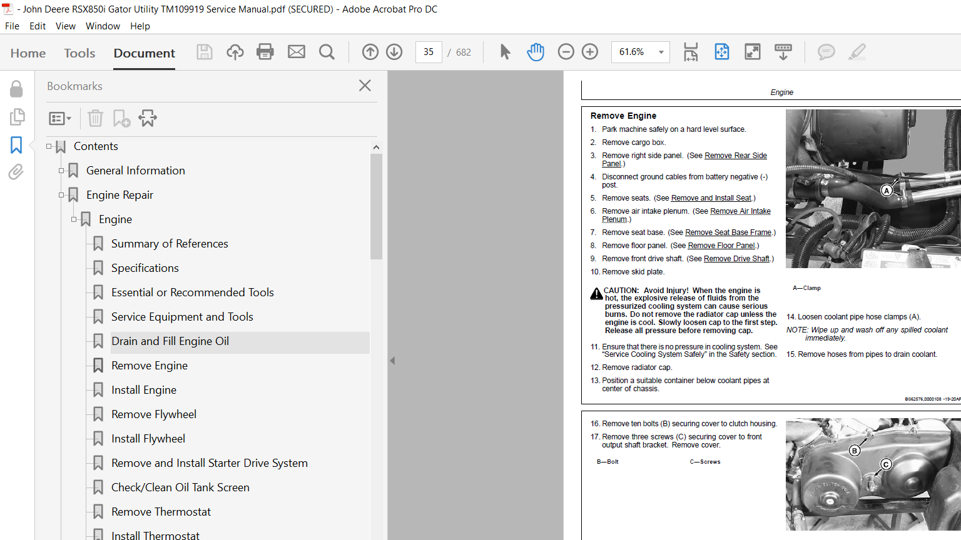Open the File menu
Viewport: 961px width, 540px height.
coord(12,26)
